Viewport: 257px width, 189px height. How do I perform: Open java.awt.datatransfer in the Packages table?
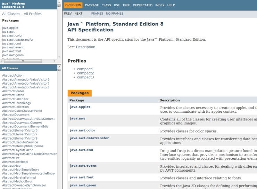click(89, 138)
